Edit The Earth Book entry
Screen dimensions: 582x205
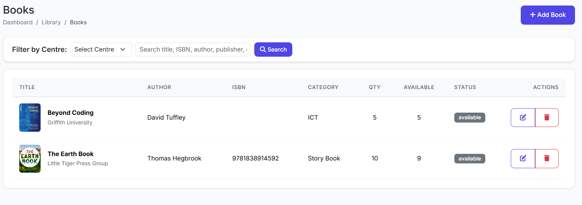[523, 159]
